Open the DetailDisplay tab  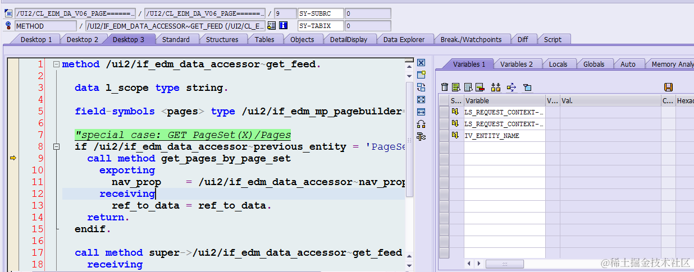(348, 39)
